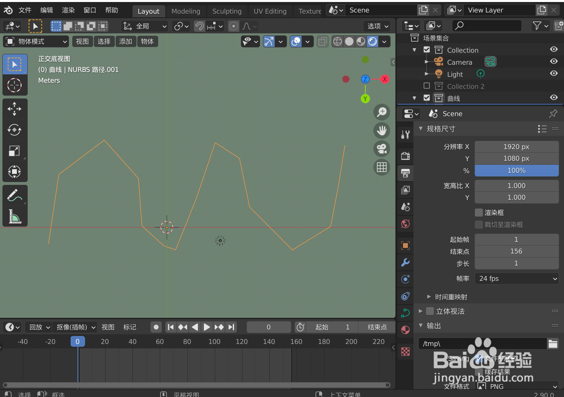Open the Modifier Properties wrench tab
Image resolution: width=564 pixels, height=397 pixels.
point(405,262)
